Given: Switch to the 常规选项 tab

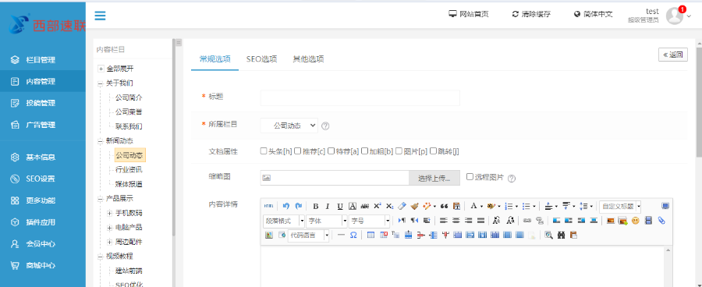Looking at the screenshot, I should [x=215, y=59].
